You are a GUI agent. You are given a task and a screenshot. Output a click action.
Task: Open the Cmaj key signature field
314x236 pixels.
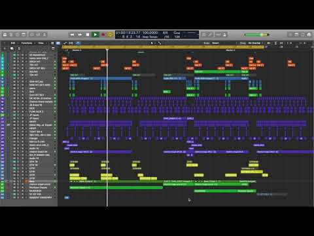(177, 33)
